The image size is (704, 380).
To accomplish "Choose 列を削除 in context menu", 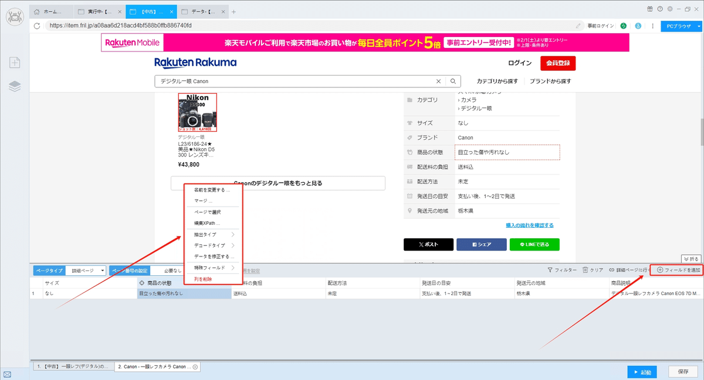I will pos(212,279).
